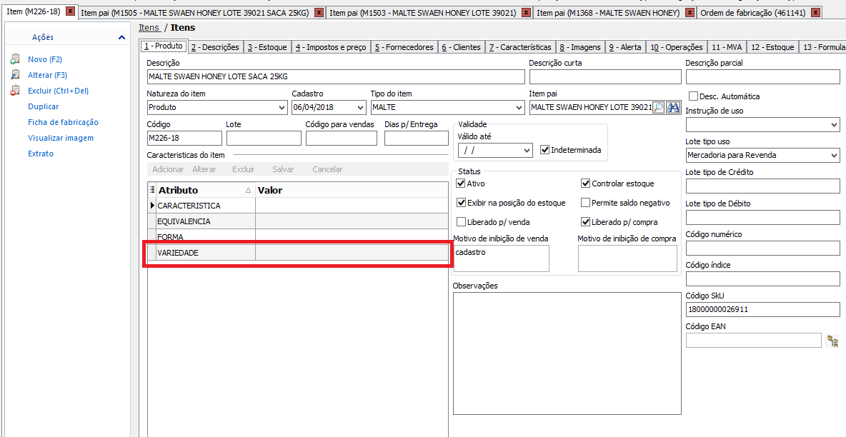Click Motivo de inibição de venda field

[x=501, y=258]
